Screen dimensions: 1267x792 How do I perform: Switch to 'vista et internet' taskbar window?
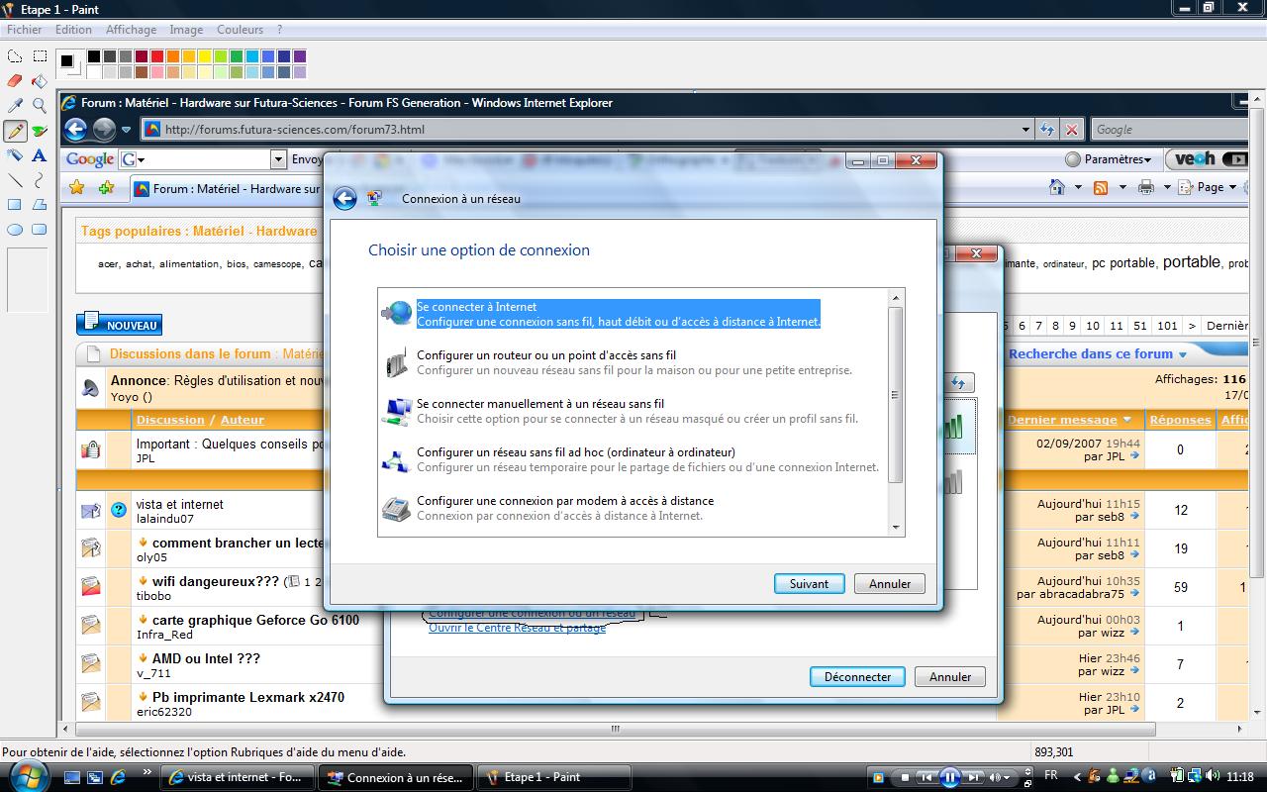(x=238, y=777)
